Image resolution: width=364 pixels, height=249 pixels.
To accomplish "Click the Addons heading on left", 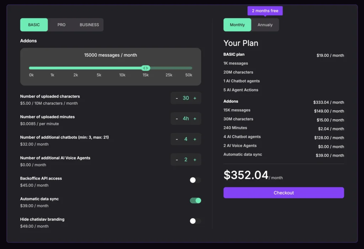I will [x=28, y=41].
